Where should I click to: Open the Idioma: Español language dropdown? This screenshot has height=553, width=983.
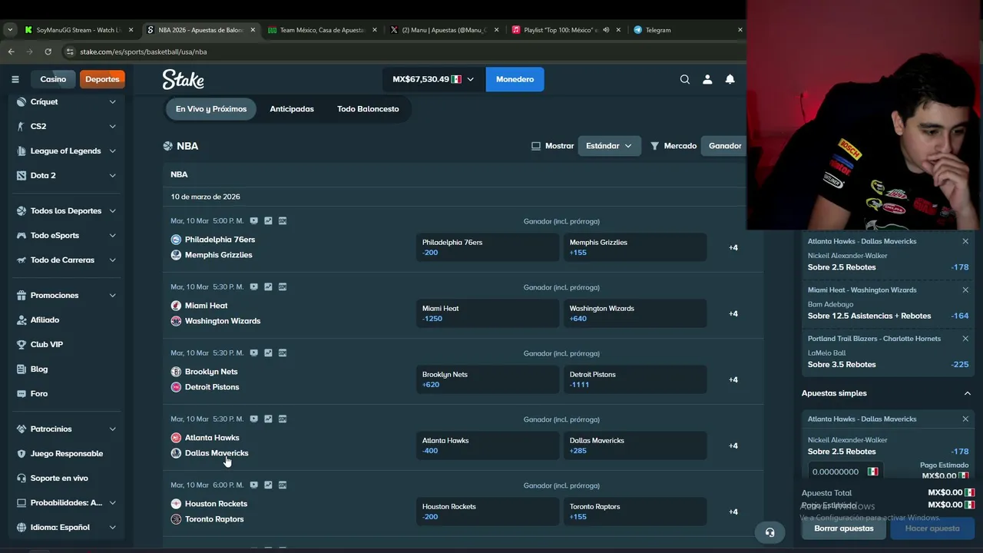pyautogui.click(x=65, y=527)
